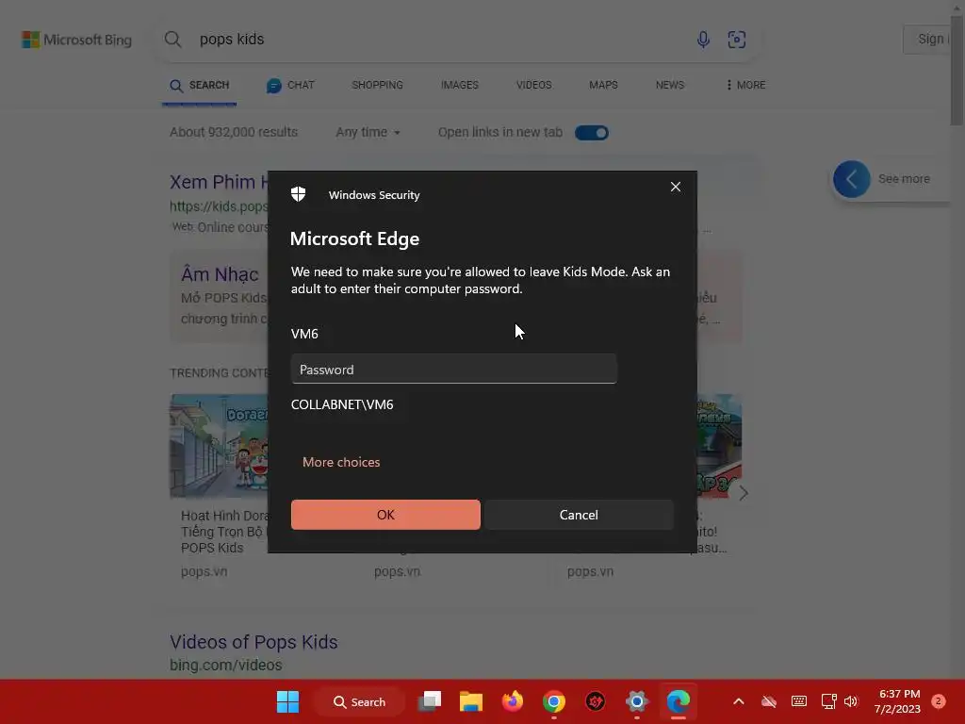Start voice search with microphone icon

[x=703, y=40]
